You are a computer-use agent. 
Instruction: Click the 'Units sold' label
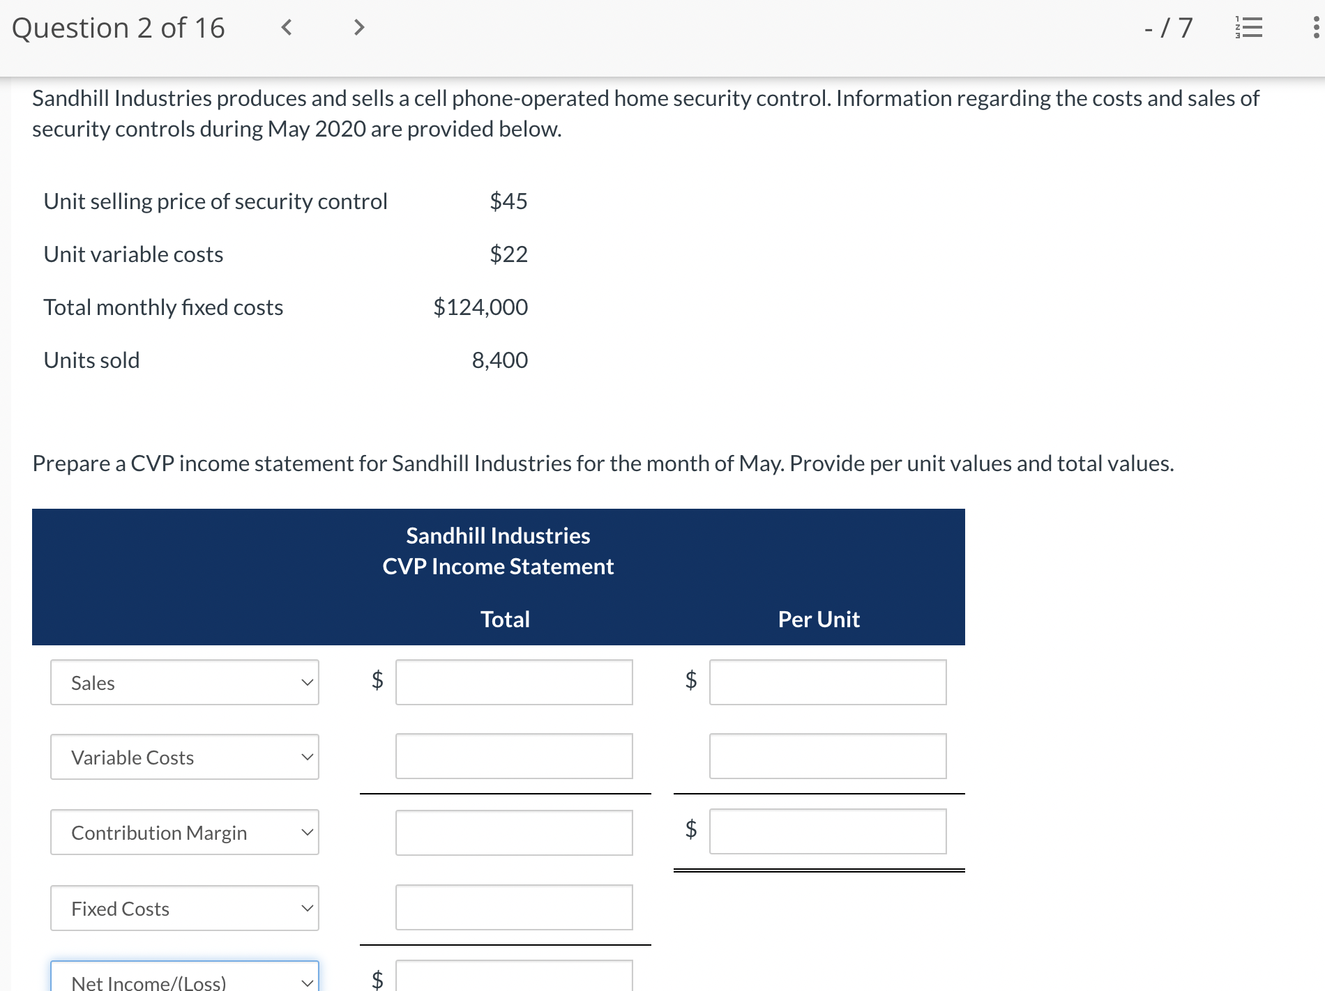[91, 360]
